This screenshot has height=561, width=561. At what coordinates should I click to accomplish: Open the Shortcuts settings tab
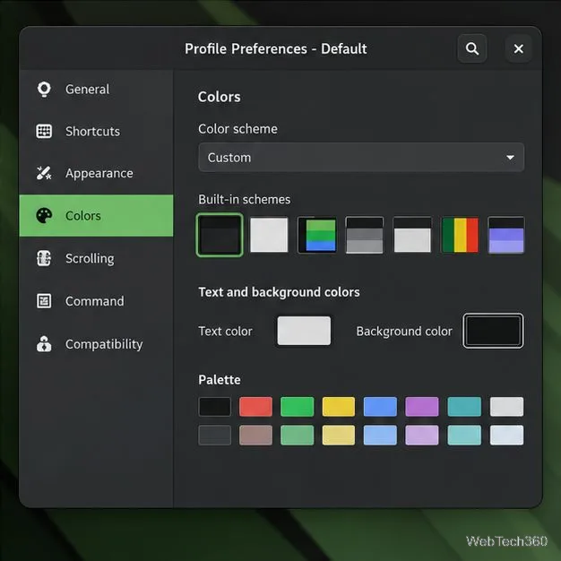pos(96,132)
